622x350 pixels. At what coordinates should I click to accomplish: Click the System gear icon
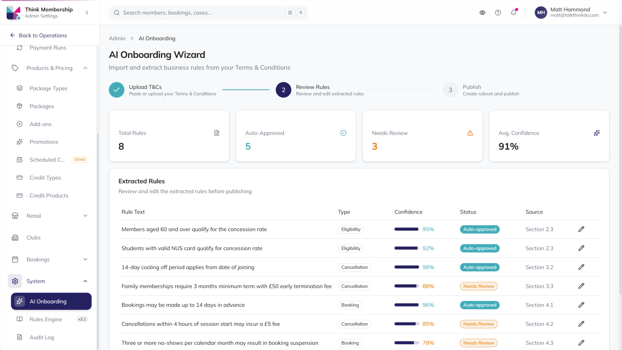[15, 281]
